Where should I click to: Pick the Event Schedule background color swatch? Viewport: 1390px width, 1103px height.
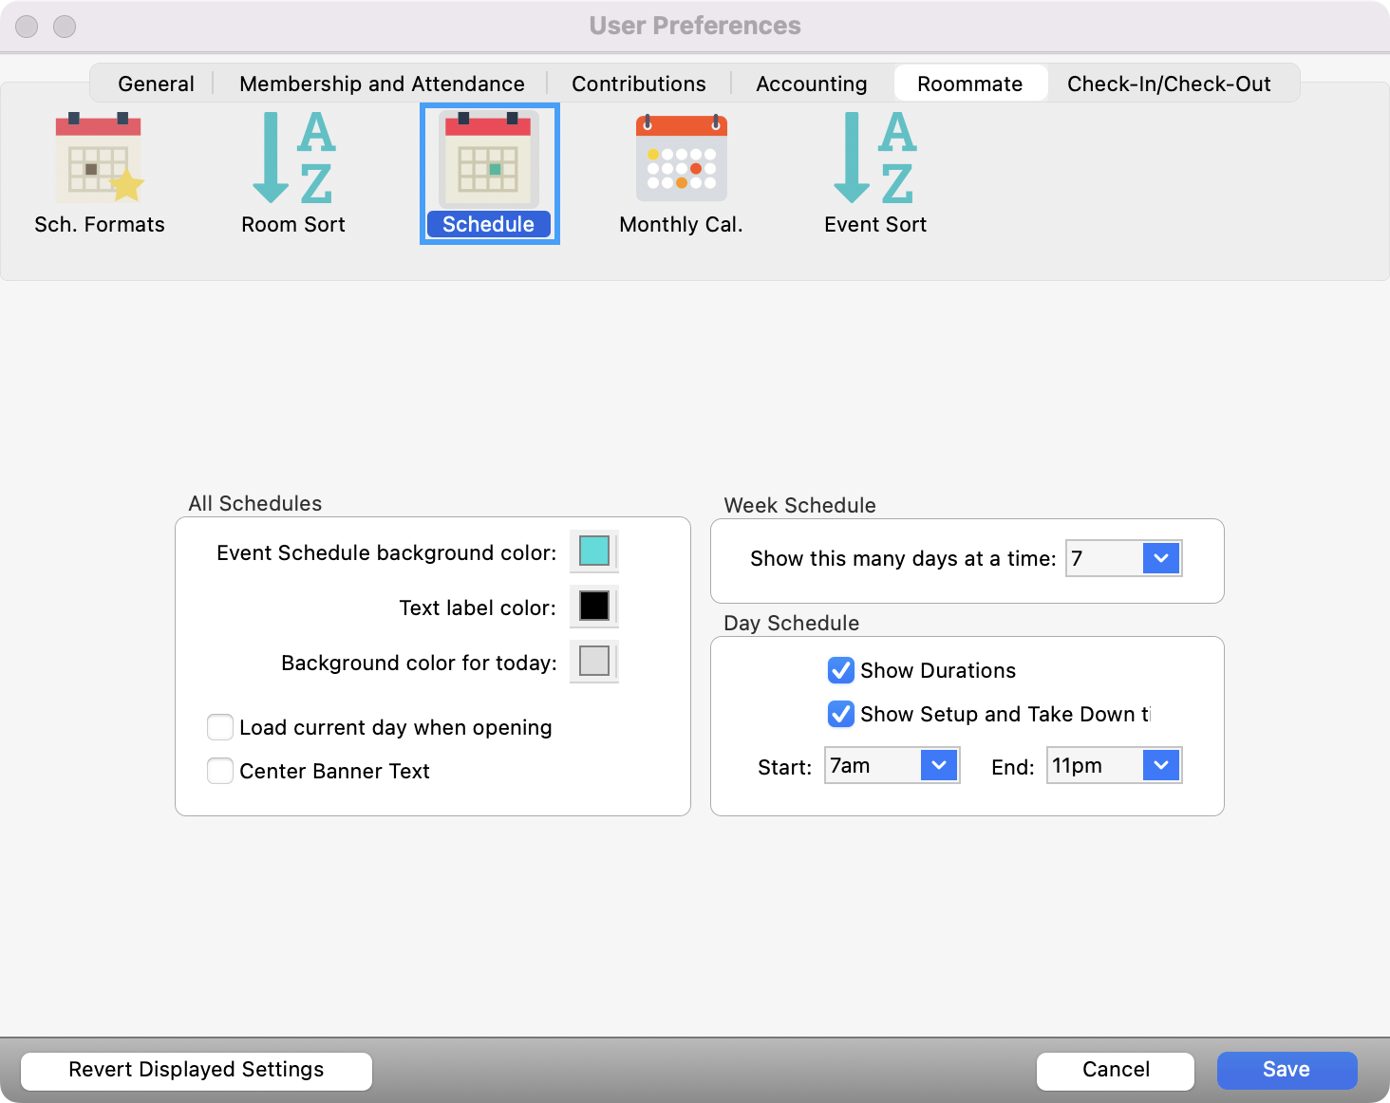coord(594,551)
